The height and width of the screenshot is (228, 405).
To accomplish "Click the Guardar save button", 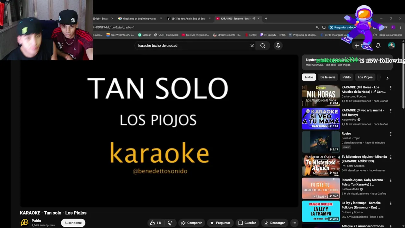I will (x=247, y=223).
